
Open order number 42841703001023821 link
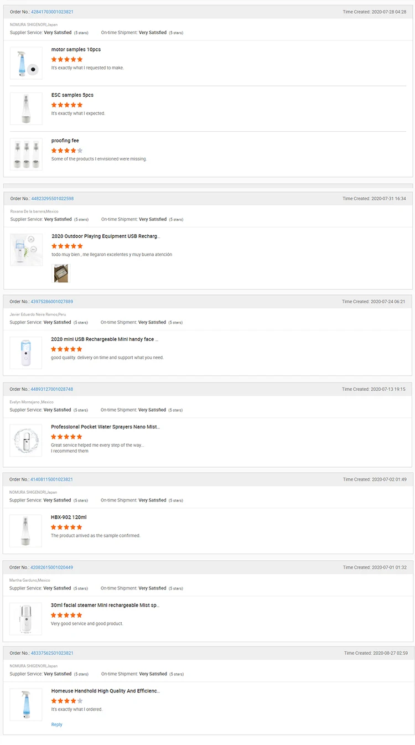pyautogui.click(x=52, y=12)
